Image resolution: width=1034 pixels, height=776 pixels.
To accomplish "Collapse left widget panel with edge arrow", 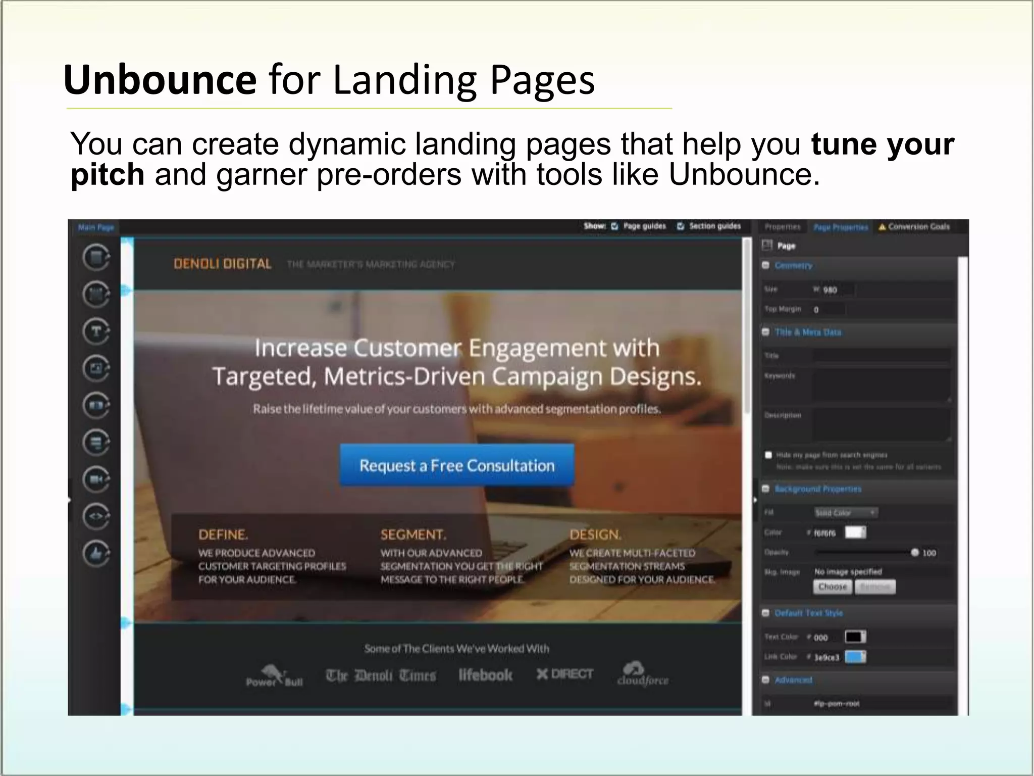I will tap(70, 500).
